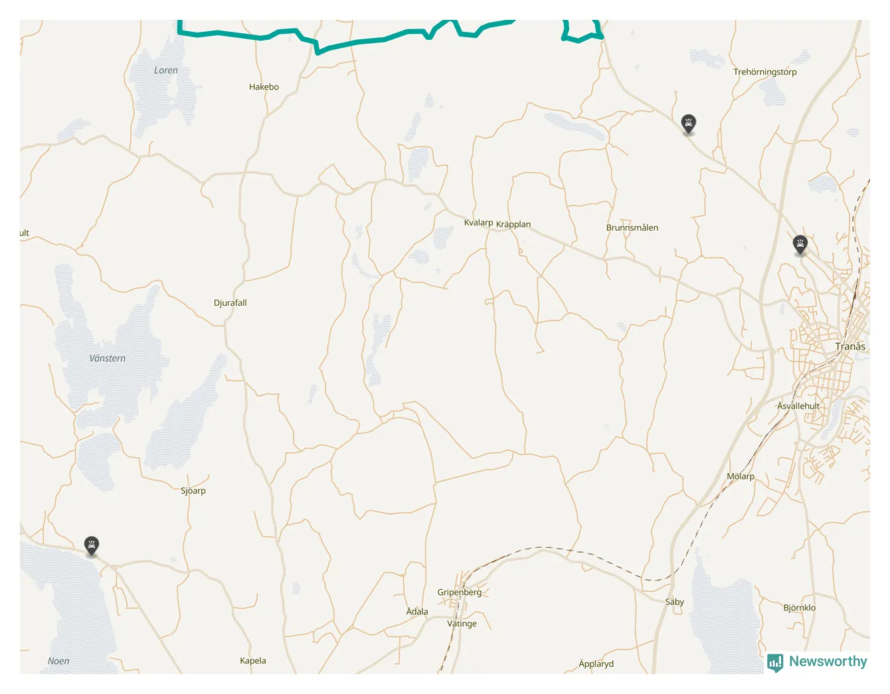Click the Newsworthy chart icon
This screenshot has height=694, width=890.
tap(775, 662)
